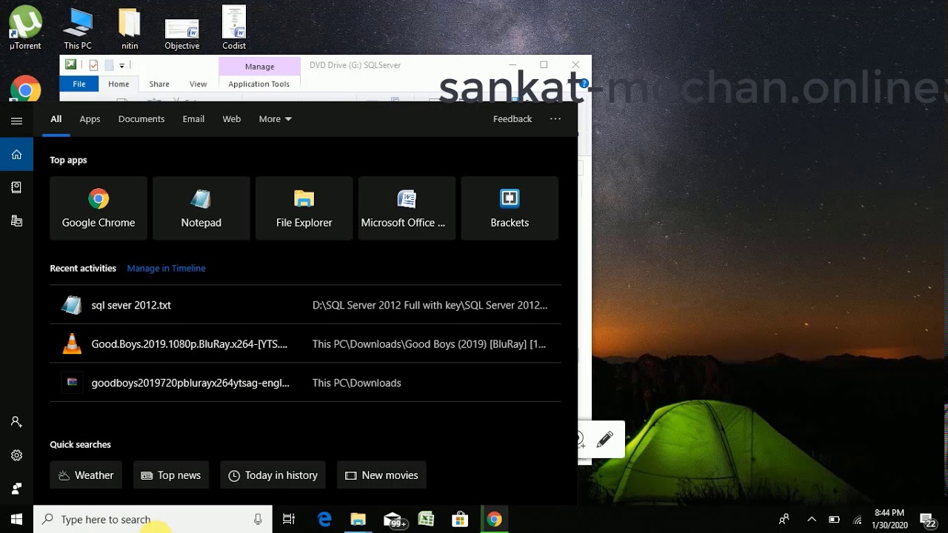
Task: Click the devices icon in search sidebar
Action: (16, 221)
